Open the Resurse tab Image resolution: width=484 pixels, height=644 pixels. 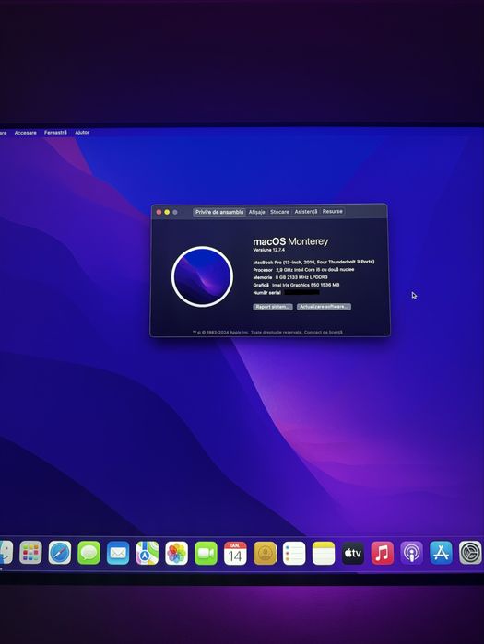[333, 211]
